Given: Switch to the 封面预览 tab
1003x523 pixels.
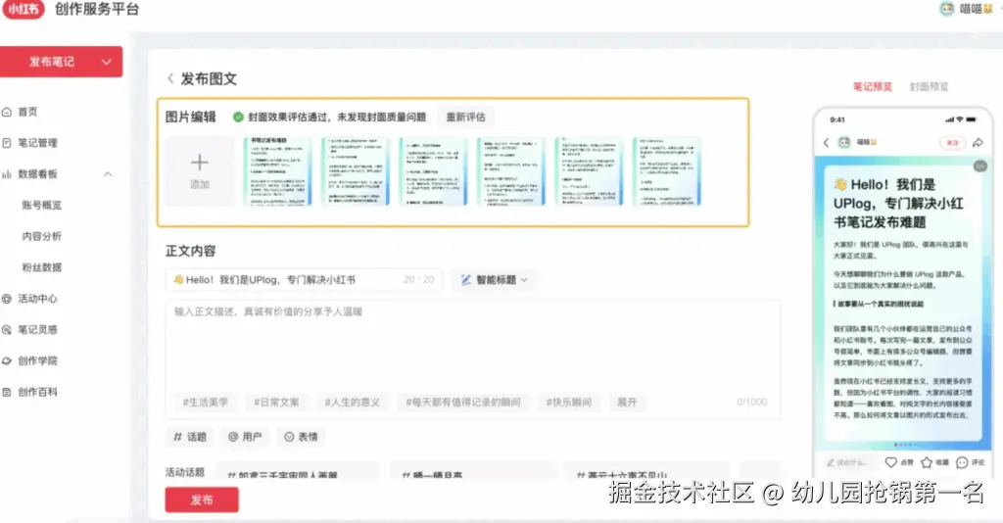Looking at the screenshot, I should [929, 86].
